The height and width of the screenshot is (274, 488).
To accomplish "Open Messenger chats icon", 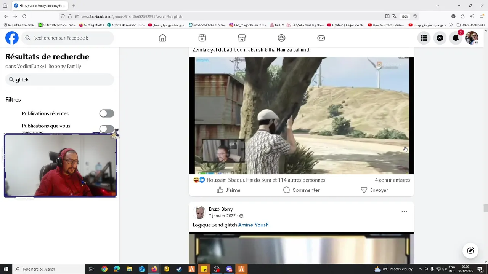I will pos(440,38).
